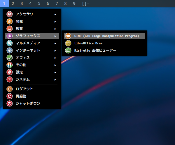
Task: Expand the オフィス submenu arrow
Action: pos(55,58)
